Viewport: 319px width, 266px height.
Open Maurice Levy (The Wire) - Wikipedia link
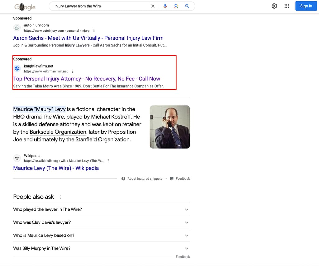(x=56, y=168)
